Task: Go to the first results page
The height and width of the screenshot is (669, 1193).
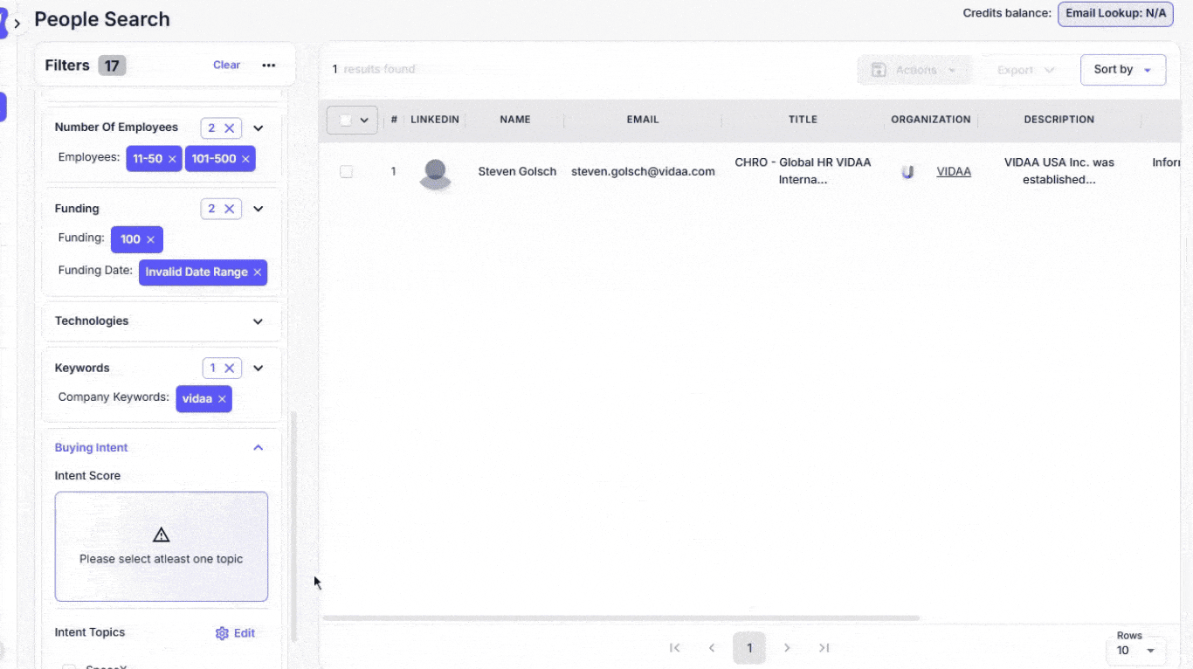Action: click(674, 648)
